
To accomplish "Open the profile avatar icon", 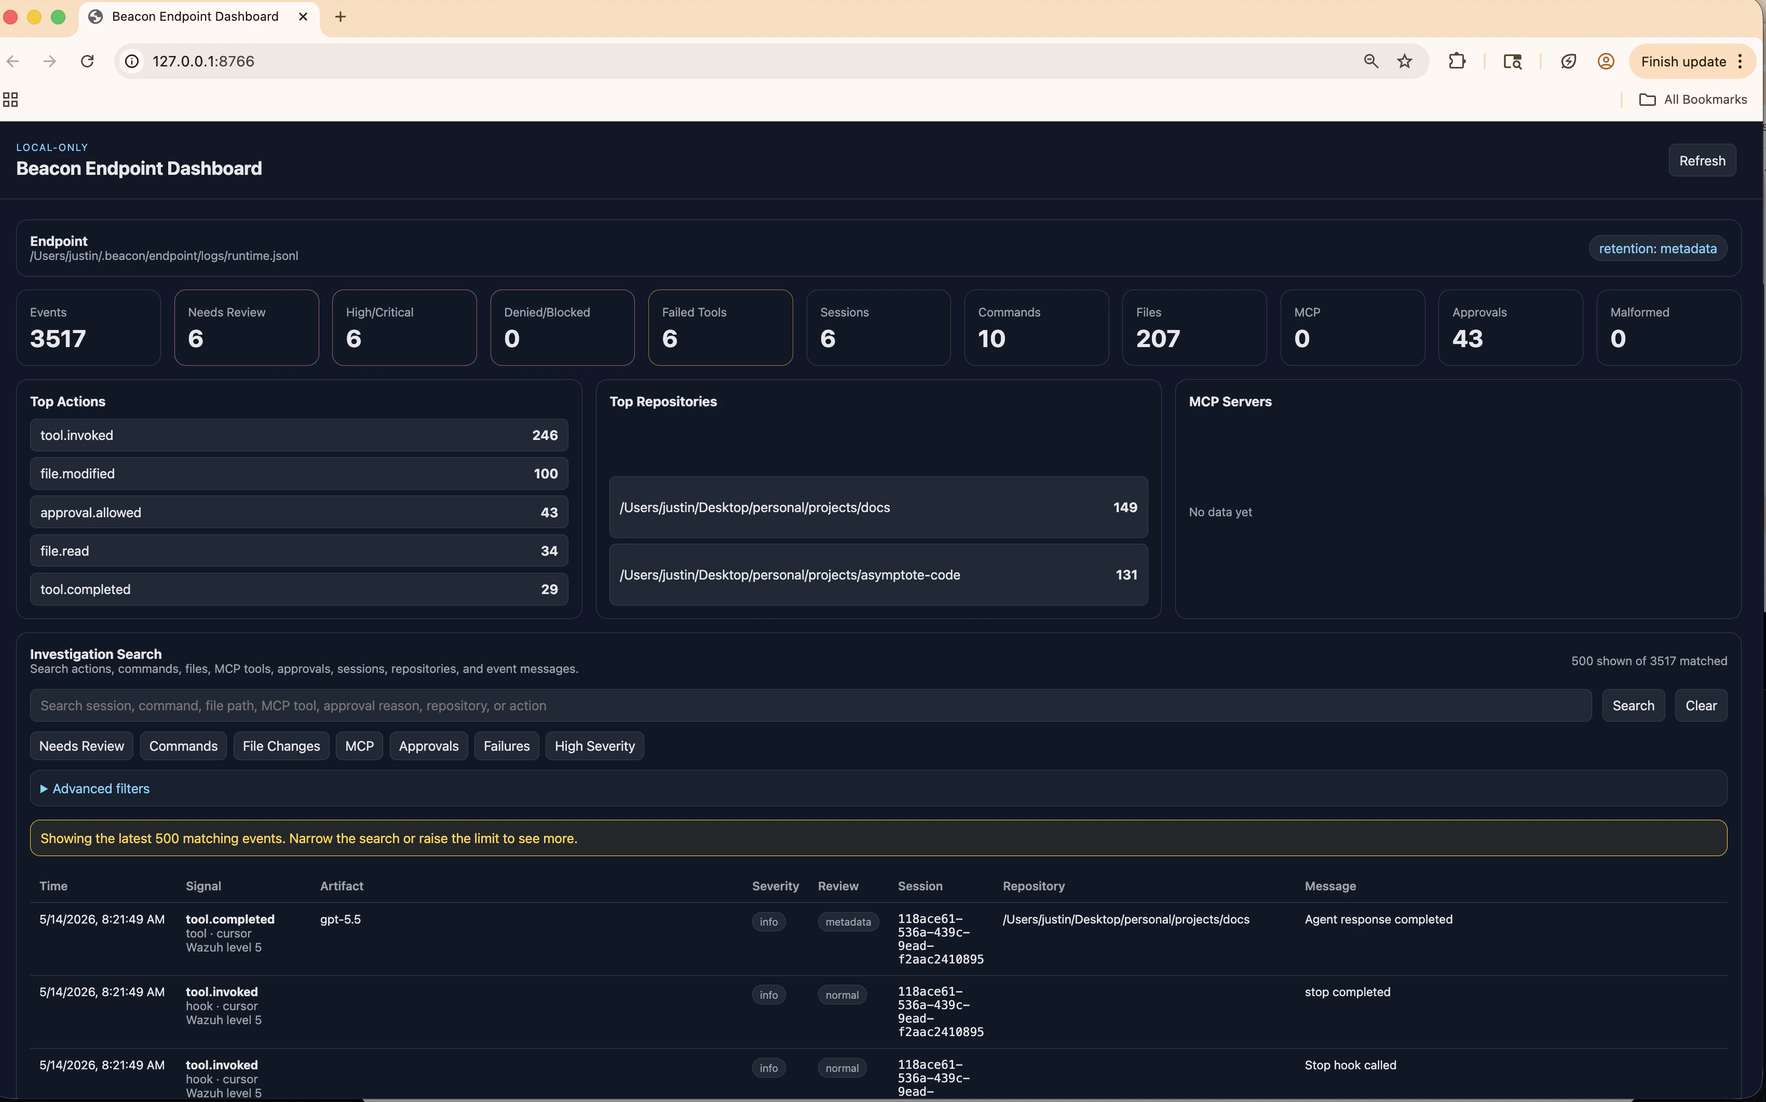I will click(1606, 61).
